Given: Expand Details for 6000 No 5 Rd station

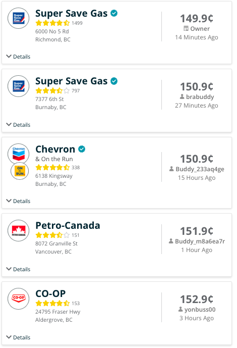Looking at the screenshot, I should (x=18, y=57).
